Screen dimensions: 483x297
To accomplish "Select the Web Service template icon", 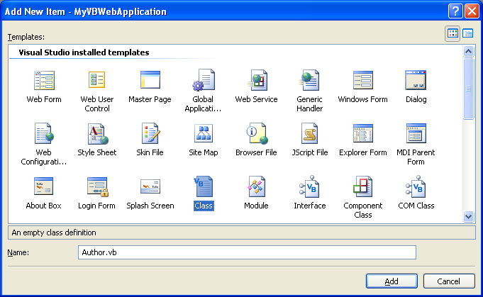I will pyautogui.click(x=256, y=80).
